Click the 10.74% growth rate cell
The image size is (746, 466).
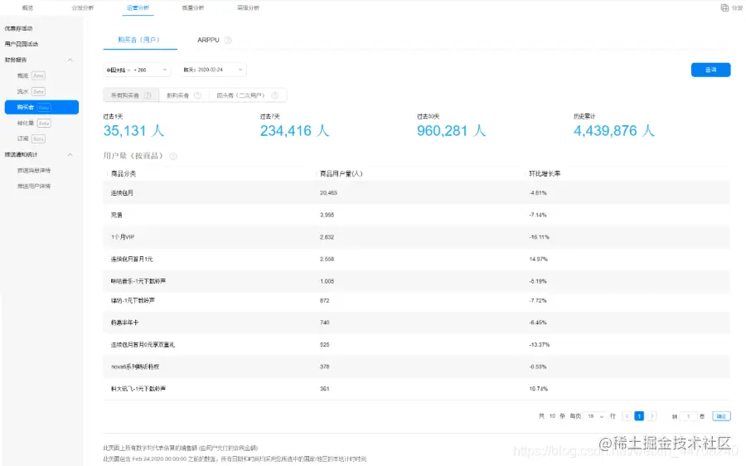pos(538,389)
